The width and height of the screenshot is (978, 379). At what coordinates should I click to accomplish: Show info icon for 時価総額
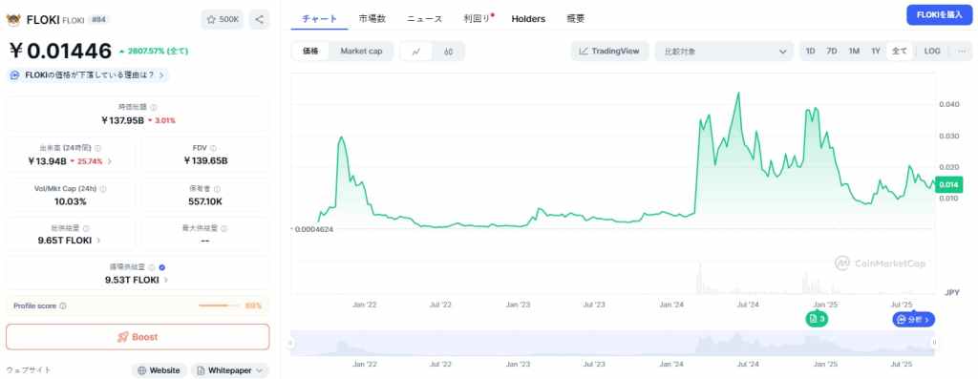click(154, 107)
